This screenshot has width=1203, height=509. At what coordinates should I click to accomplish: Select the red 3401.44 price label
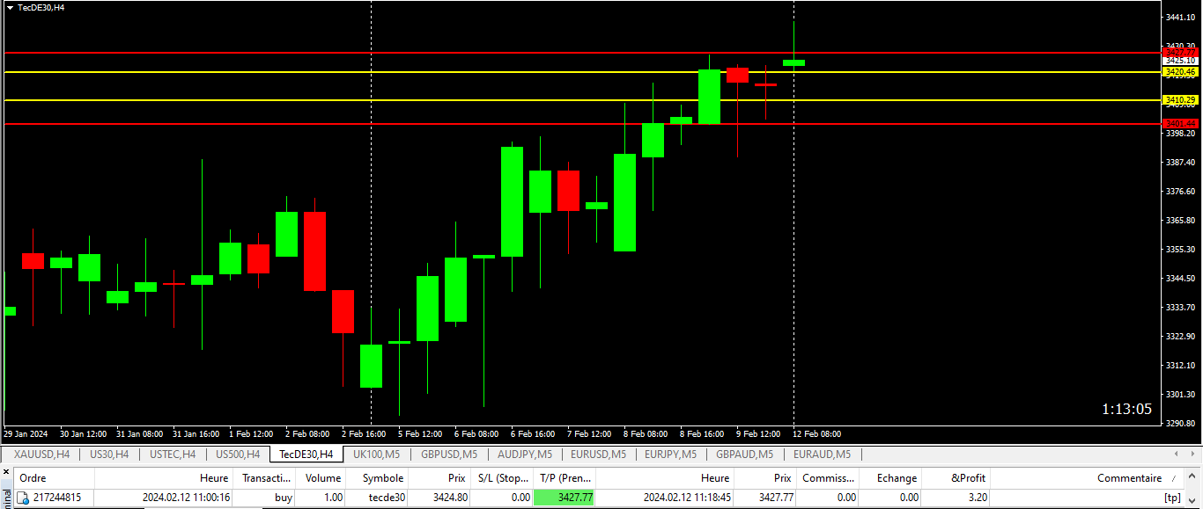(x=1180, y=124)
